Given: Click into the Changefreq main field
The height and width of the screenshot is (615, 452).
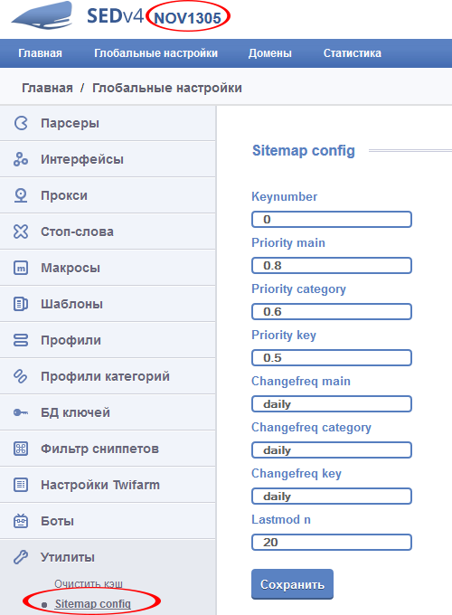Looking at the screenshot, I should [x=332, y=404].
